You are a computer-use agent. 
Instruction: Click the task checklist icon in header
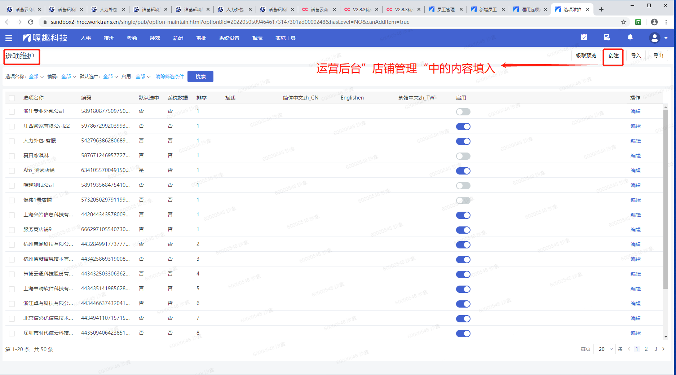[x=584, y=37]
